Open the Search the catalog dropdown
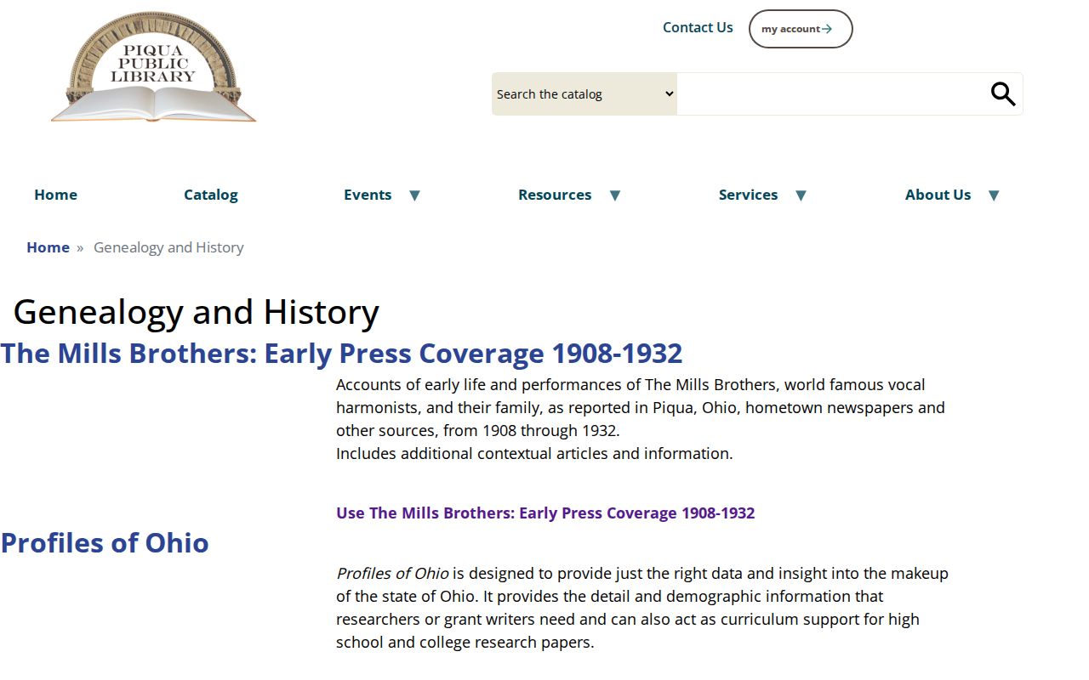 tap(584, 94)
